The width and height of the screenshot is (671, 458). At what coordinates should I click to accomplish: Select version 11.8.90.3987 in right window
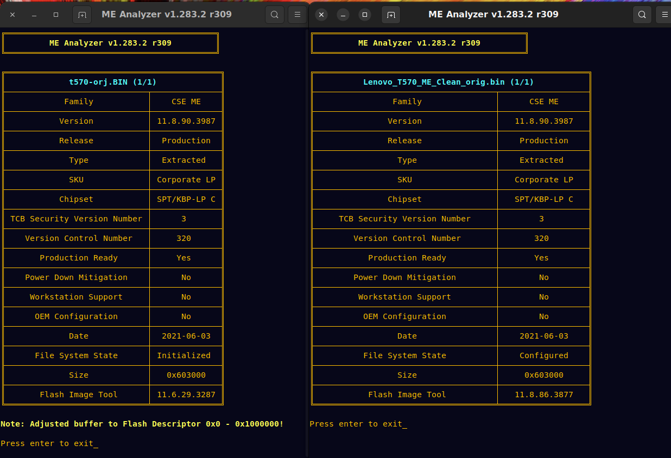point(544,121)
